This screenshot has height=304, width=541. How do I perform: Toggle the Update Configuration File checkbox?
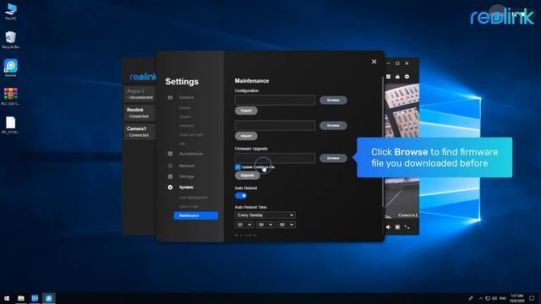(238, 167)
